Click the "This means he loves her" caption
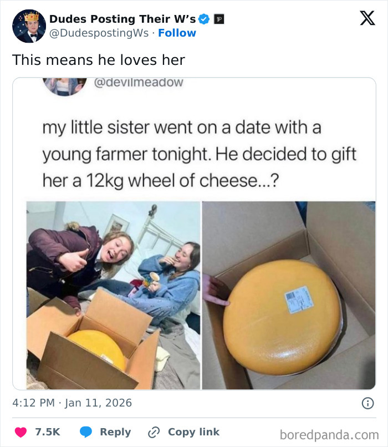The width and height of the screenshot is (388, 447). pos(99,59)
